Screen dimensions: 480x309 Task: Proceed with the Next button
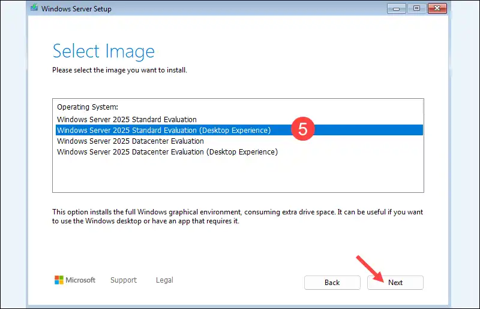pyautogui.click(x=395, y=283)
